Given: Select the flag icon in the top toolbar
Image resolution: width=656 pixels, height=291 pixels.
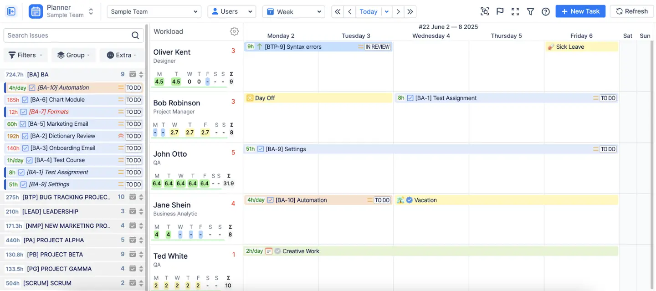Looking at the screenshot, I should (x=500, y=11).
